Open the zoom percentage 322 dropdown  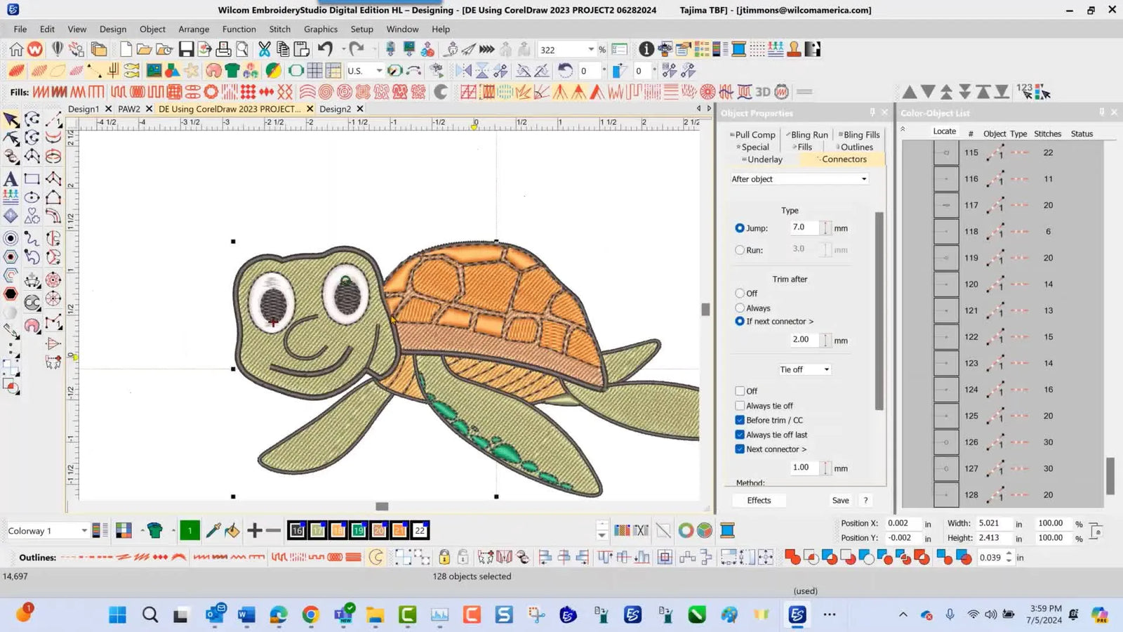(x=591, y=50)
